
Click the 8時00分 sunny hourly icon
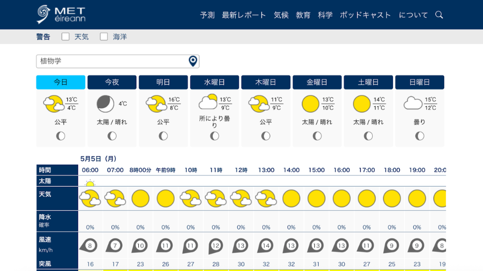pyautogui.click(x=140, y=198)
